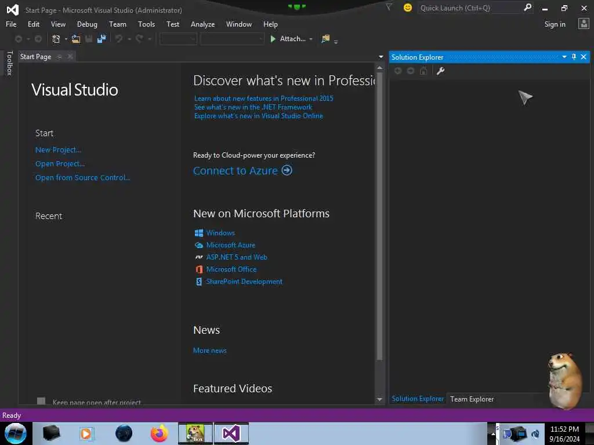Pin the Start Page tab

(60, 57)
